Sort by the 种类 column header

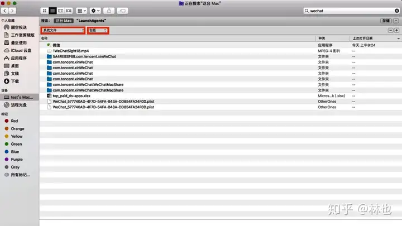pyautogui.click(x=322, y=38)
